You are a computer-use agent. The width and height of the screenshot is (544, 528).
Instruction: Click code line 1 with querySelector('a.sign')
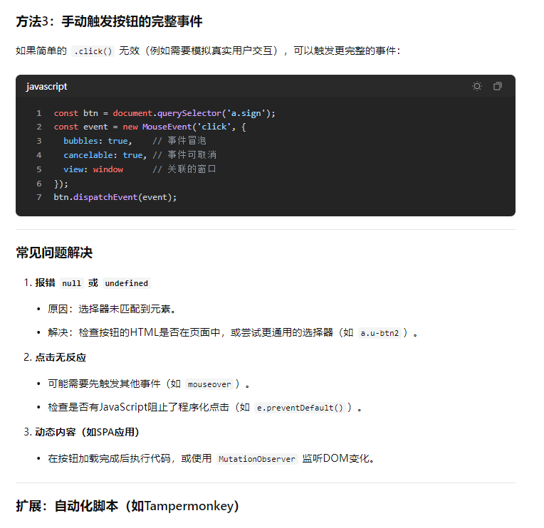click(x=164, y=113)
